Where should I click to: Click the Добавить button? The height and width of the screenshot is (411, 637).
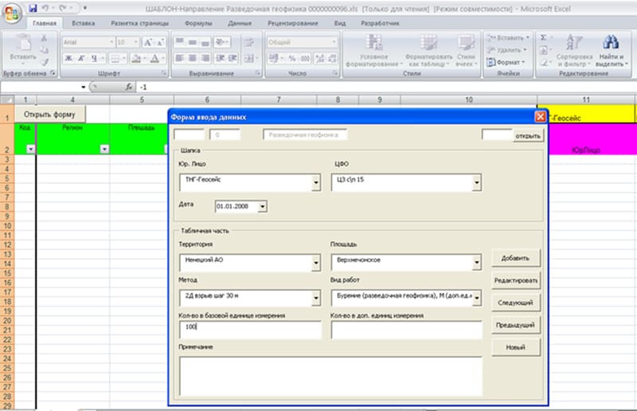tap(515, 258)
